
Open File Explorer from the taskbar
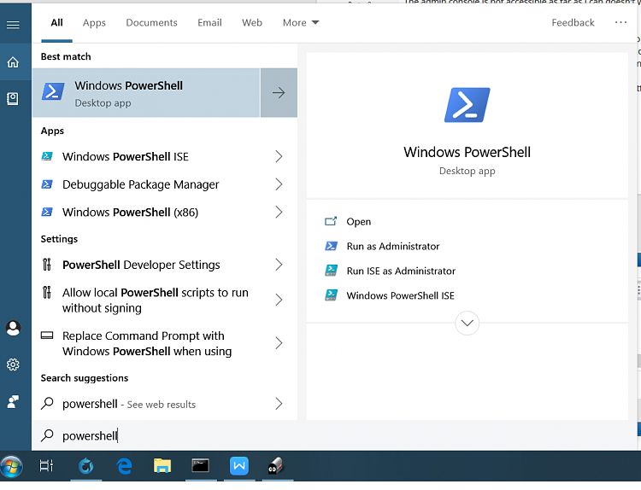[162, 466]
